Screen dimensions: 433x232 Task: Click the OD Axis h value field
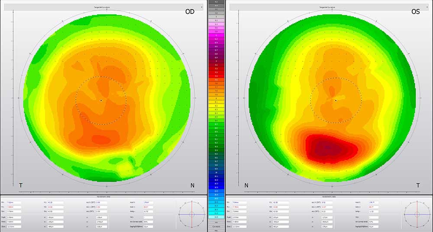click(x=148, y=203)
